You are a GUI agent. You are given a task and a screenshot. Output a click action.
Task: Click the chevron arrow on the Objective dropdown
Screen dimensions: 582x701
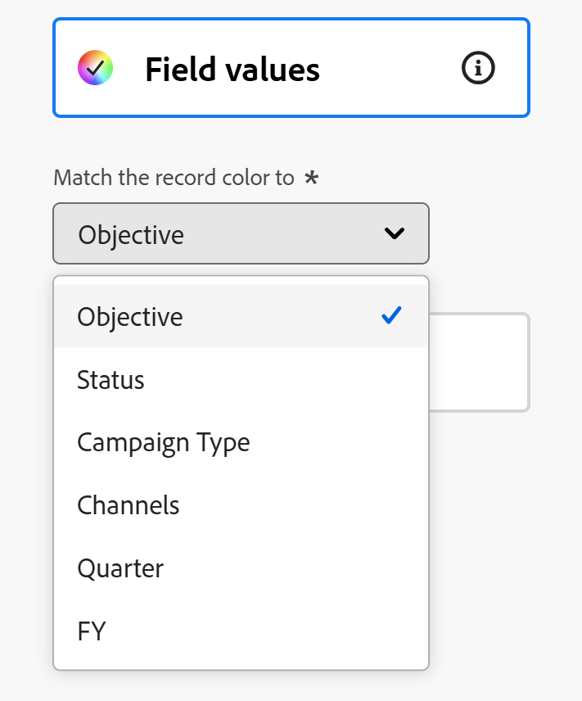tap(395, 234)
